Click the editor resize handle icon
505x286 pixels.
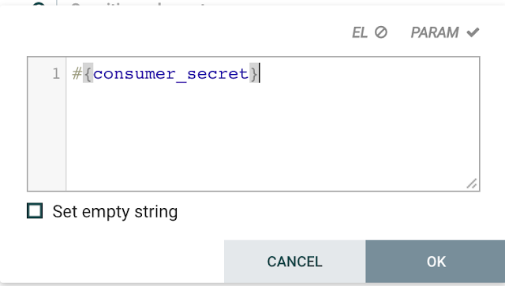pos(472,184)
